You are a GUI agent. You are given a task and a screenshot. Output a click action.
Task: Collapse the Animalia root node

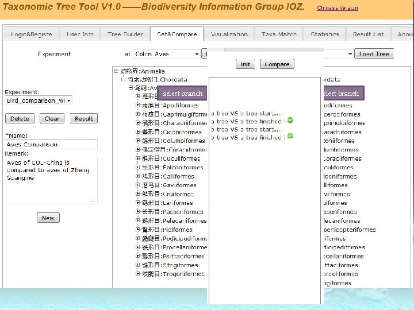coord(116,71)
